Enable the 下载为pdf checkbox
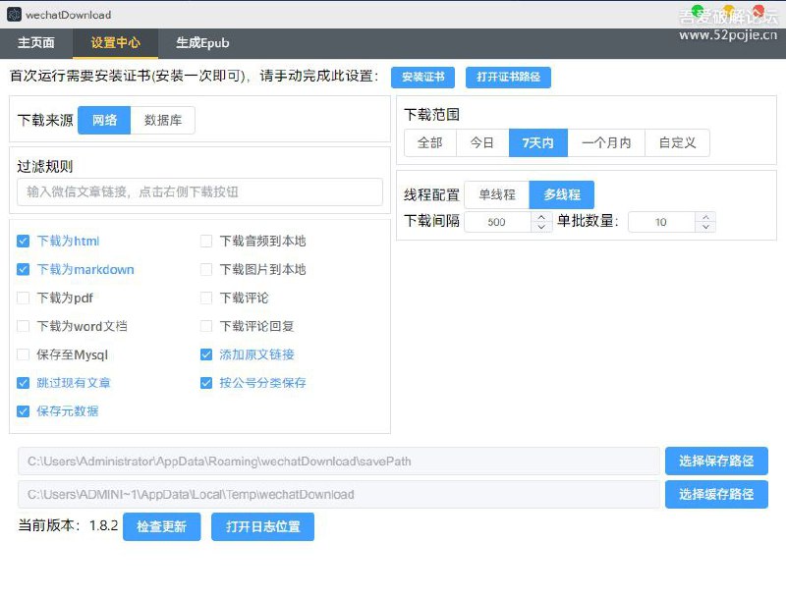The width and height of the screenshot is (786, 598). coord(24,298)
